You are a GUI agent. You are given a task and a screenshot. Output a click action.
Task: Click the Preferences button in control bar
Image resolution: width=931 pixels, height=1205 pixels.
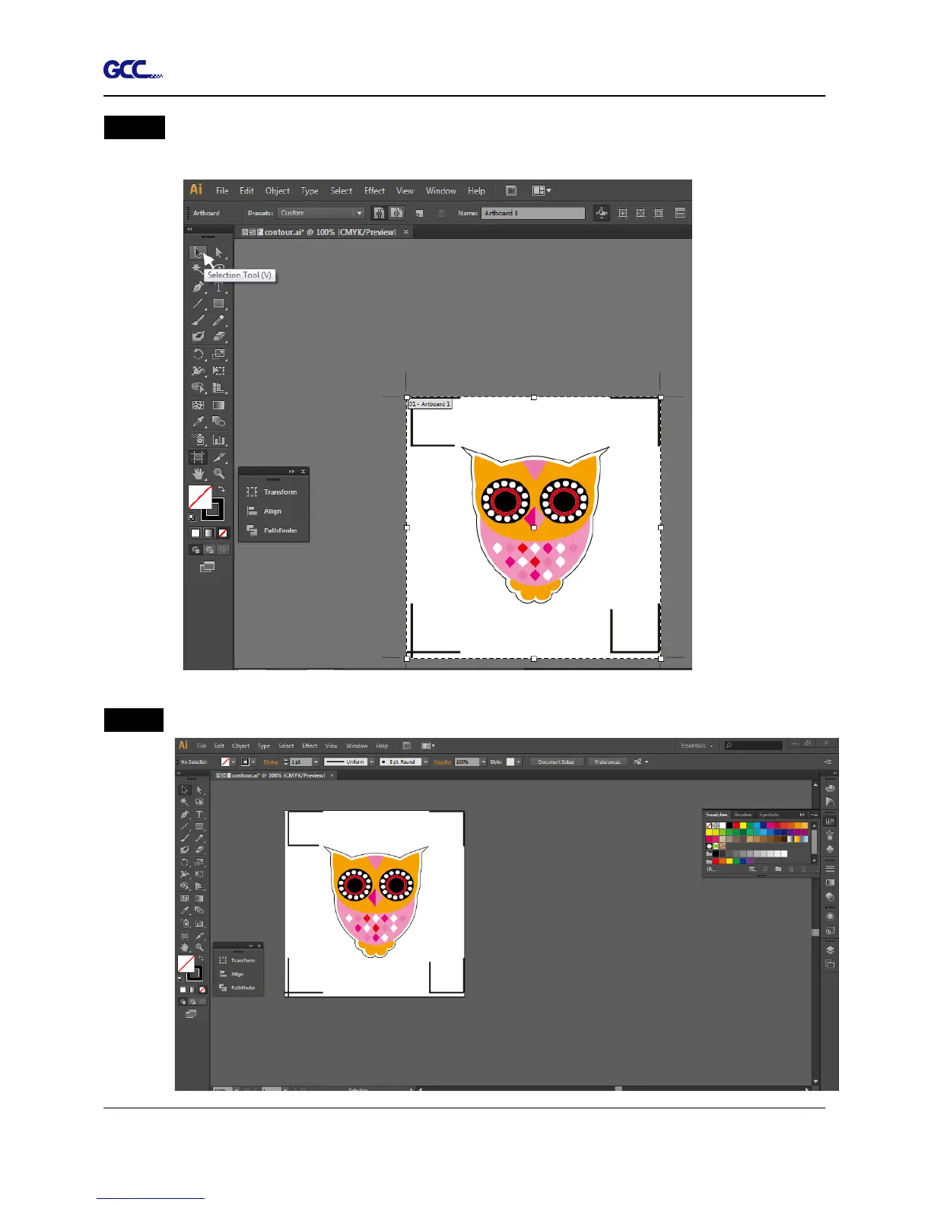(x=607, y=761)
